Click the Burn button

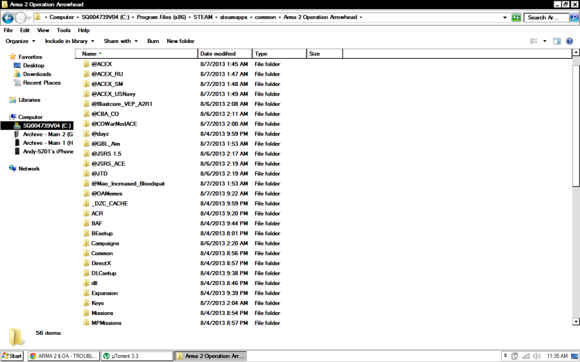tap(153, 41)
